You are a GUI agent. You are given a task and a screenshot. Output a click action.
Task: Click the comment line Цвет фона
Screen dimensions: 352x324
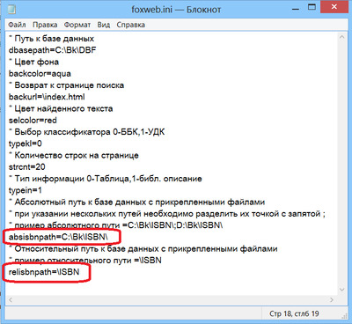(x=33, y=62)
